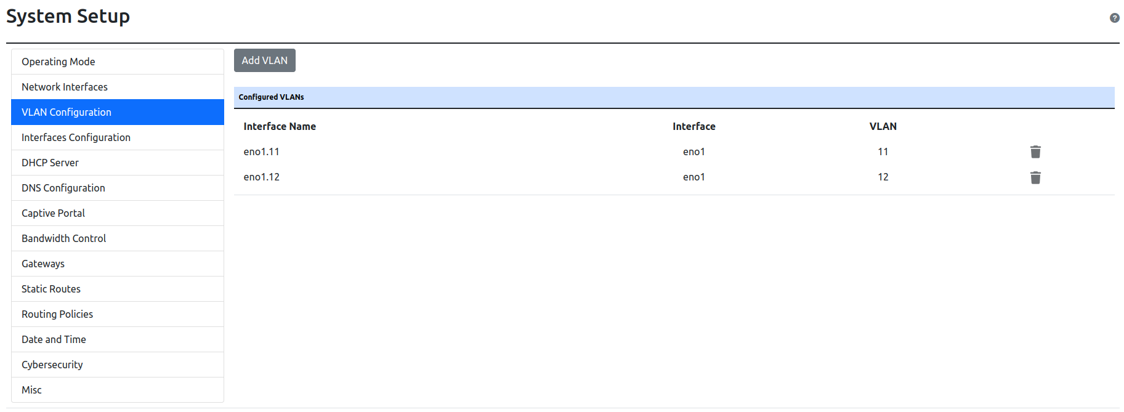Image resolution: width=1124 pixels, height=412 pixels.
Task: Select VLAN Configuration menu item
Action: 67,112
